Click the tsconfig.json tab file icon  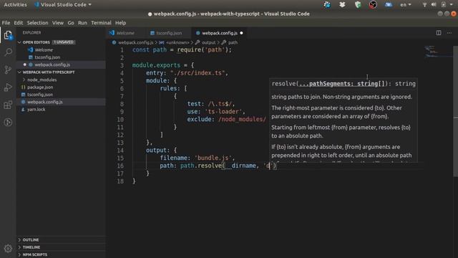pos(152,33)
